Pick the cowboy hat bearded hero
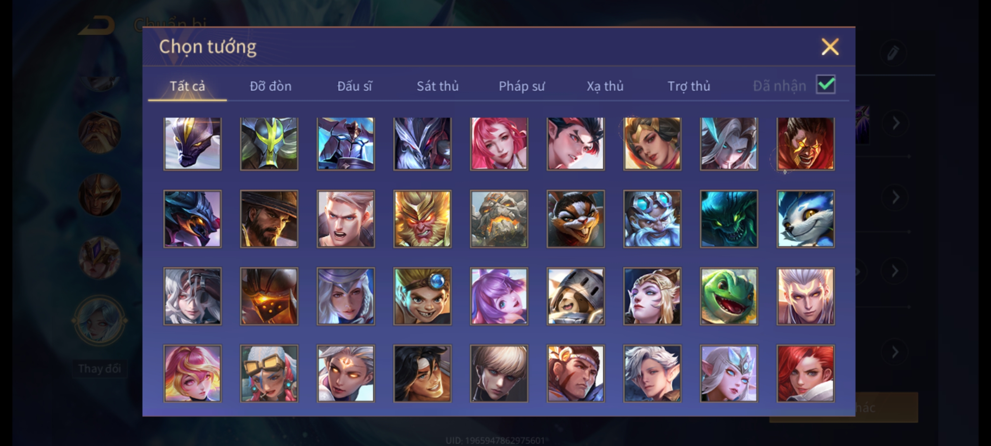 269,219
